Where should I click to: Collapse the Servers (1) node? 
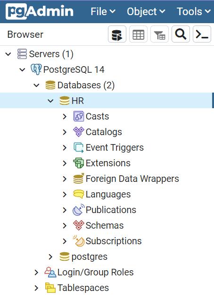click(8, 54)
